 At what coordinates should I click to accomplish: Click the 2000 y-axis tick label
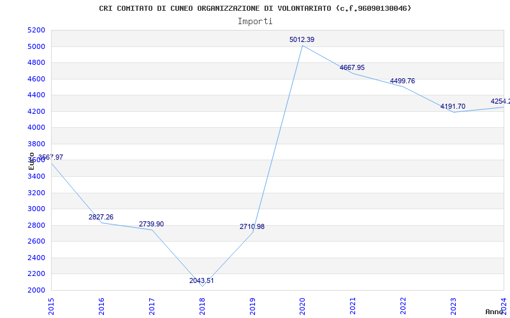36,290
